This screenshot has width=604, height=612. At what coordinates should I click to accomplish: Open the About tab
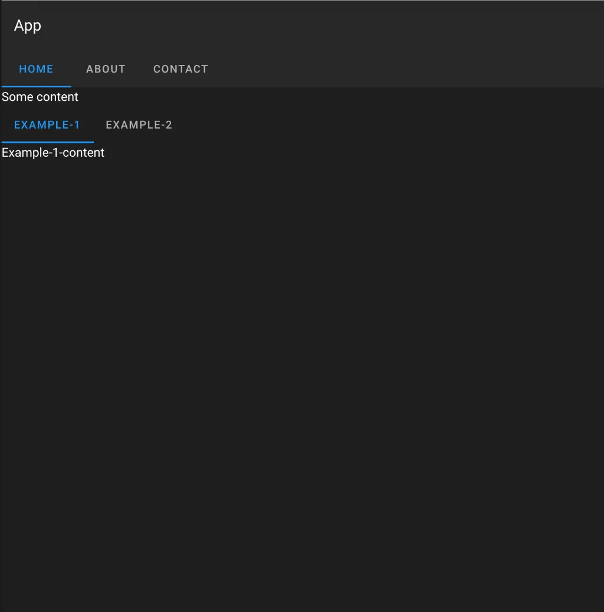tap(106, 69)
